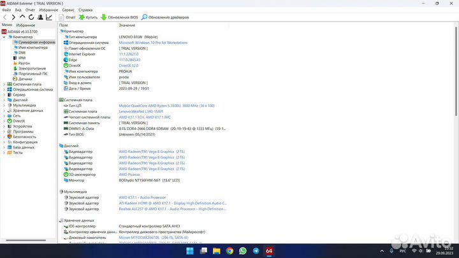
Task: Click BOEhydis NT156FHM-N61 monitor value
Action: [x=149, y=180]
